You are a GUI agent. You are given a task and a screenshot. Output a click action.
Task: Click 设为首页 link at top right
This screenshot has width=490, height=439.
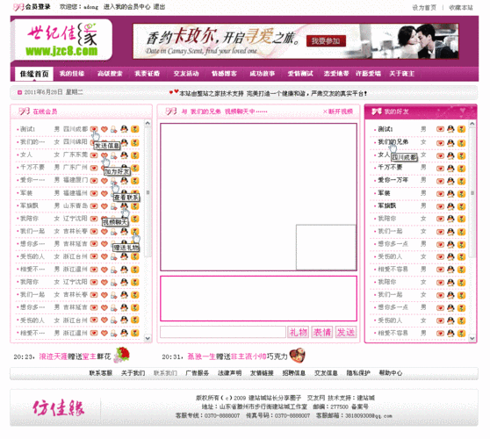pyautogui.click(x=424, y=8)
